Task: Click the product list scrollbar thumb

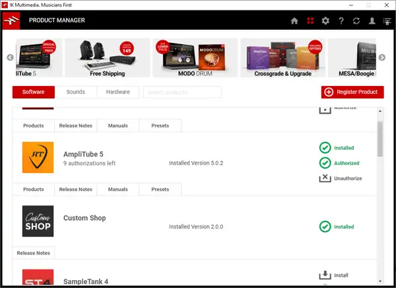Action: 380,139
